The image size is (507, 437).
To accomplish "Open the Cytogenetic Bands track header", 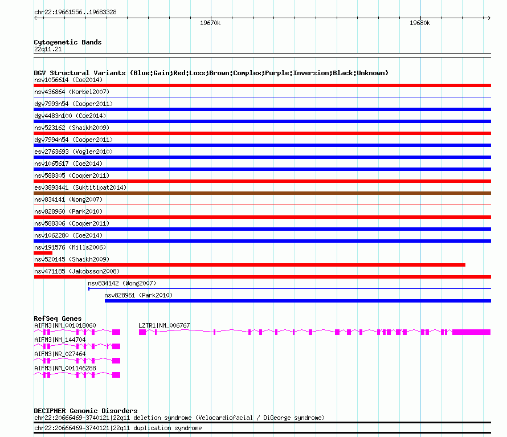I will point(68,42).
